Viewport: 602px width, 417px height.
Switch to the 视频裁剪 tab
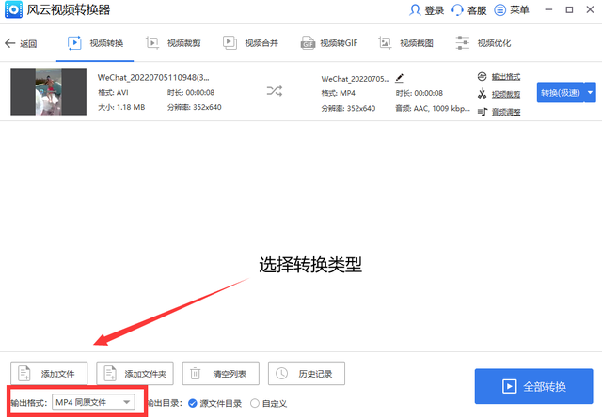[x=173, y=43]
